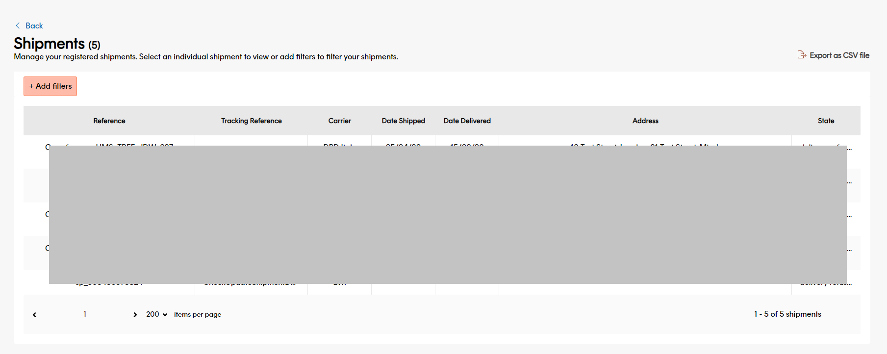Open the 200 items per page dropdown
887x354 pixels.
tap(156, 314)
